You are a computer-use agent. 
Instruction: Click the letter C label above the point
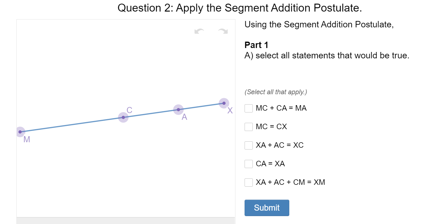pyautogui.click(x=129, y=110)
